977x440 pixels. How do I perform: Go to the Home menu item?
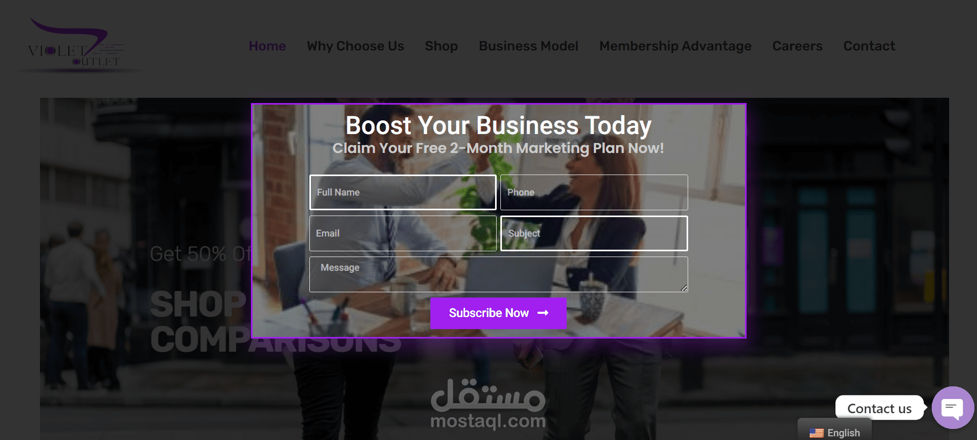click(267, 46)
